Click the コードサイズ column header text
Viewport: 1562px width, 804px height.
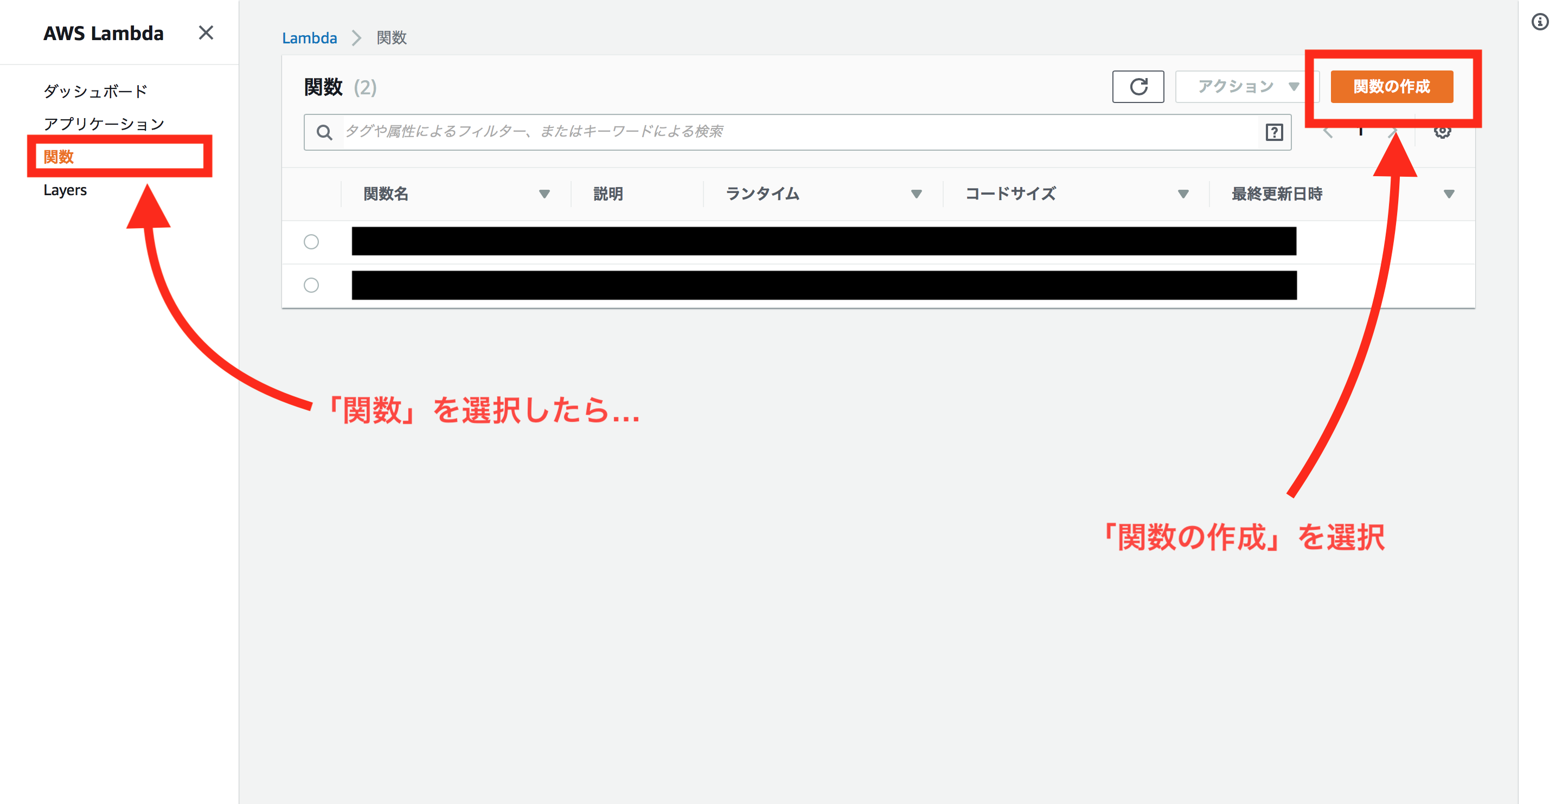(x=1010, y=194)
